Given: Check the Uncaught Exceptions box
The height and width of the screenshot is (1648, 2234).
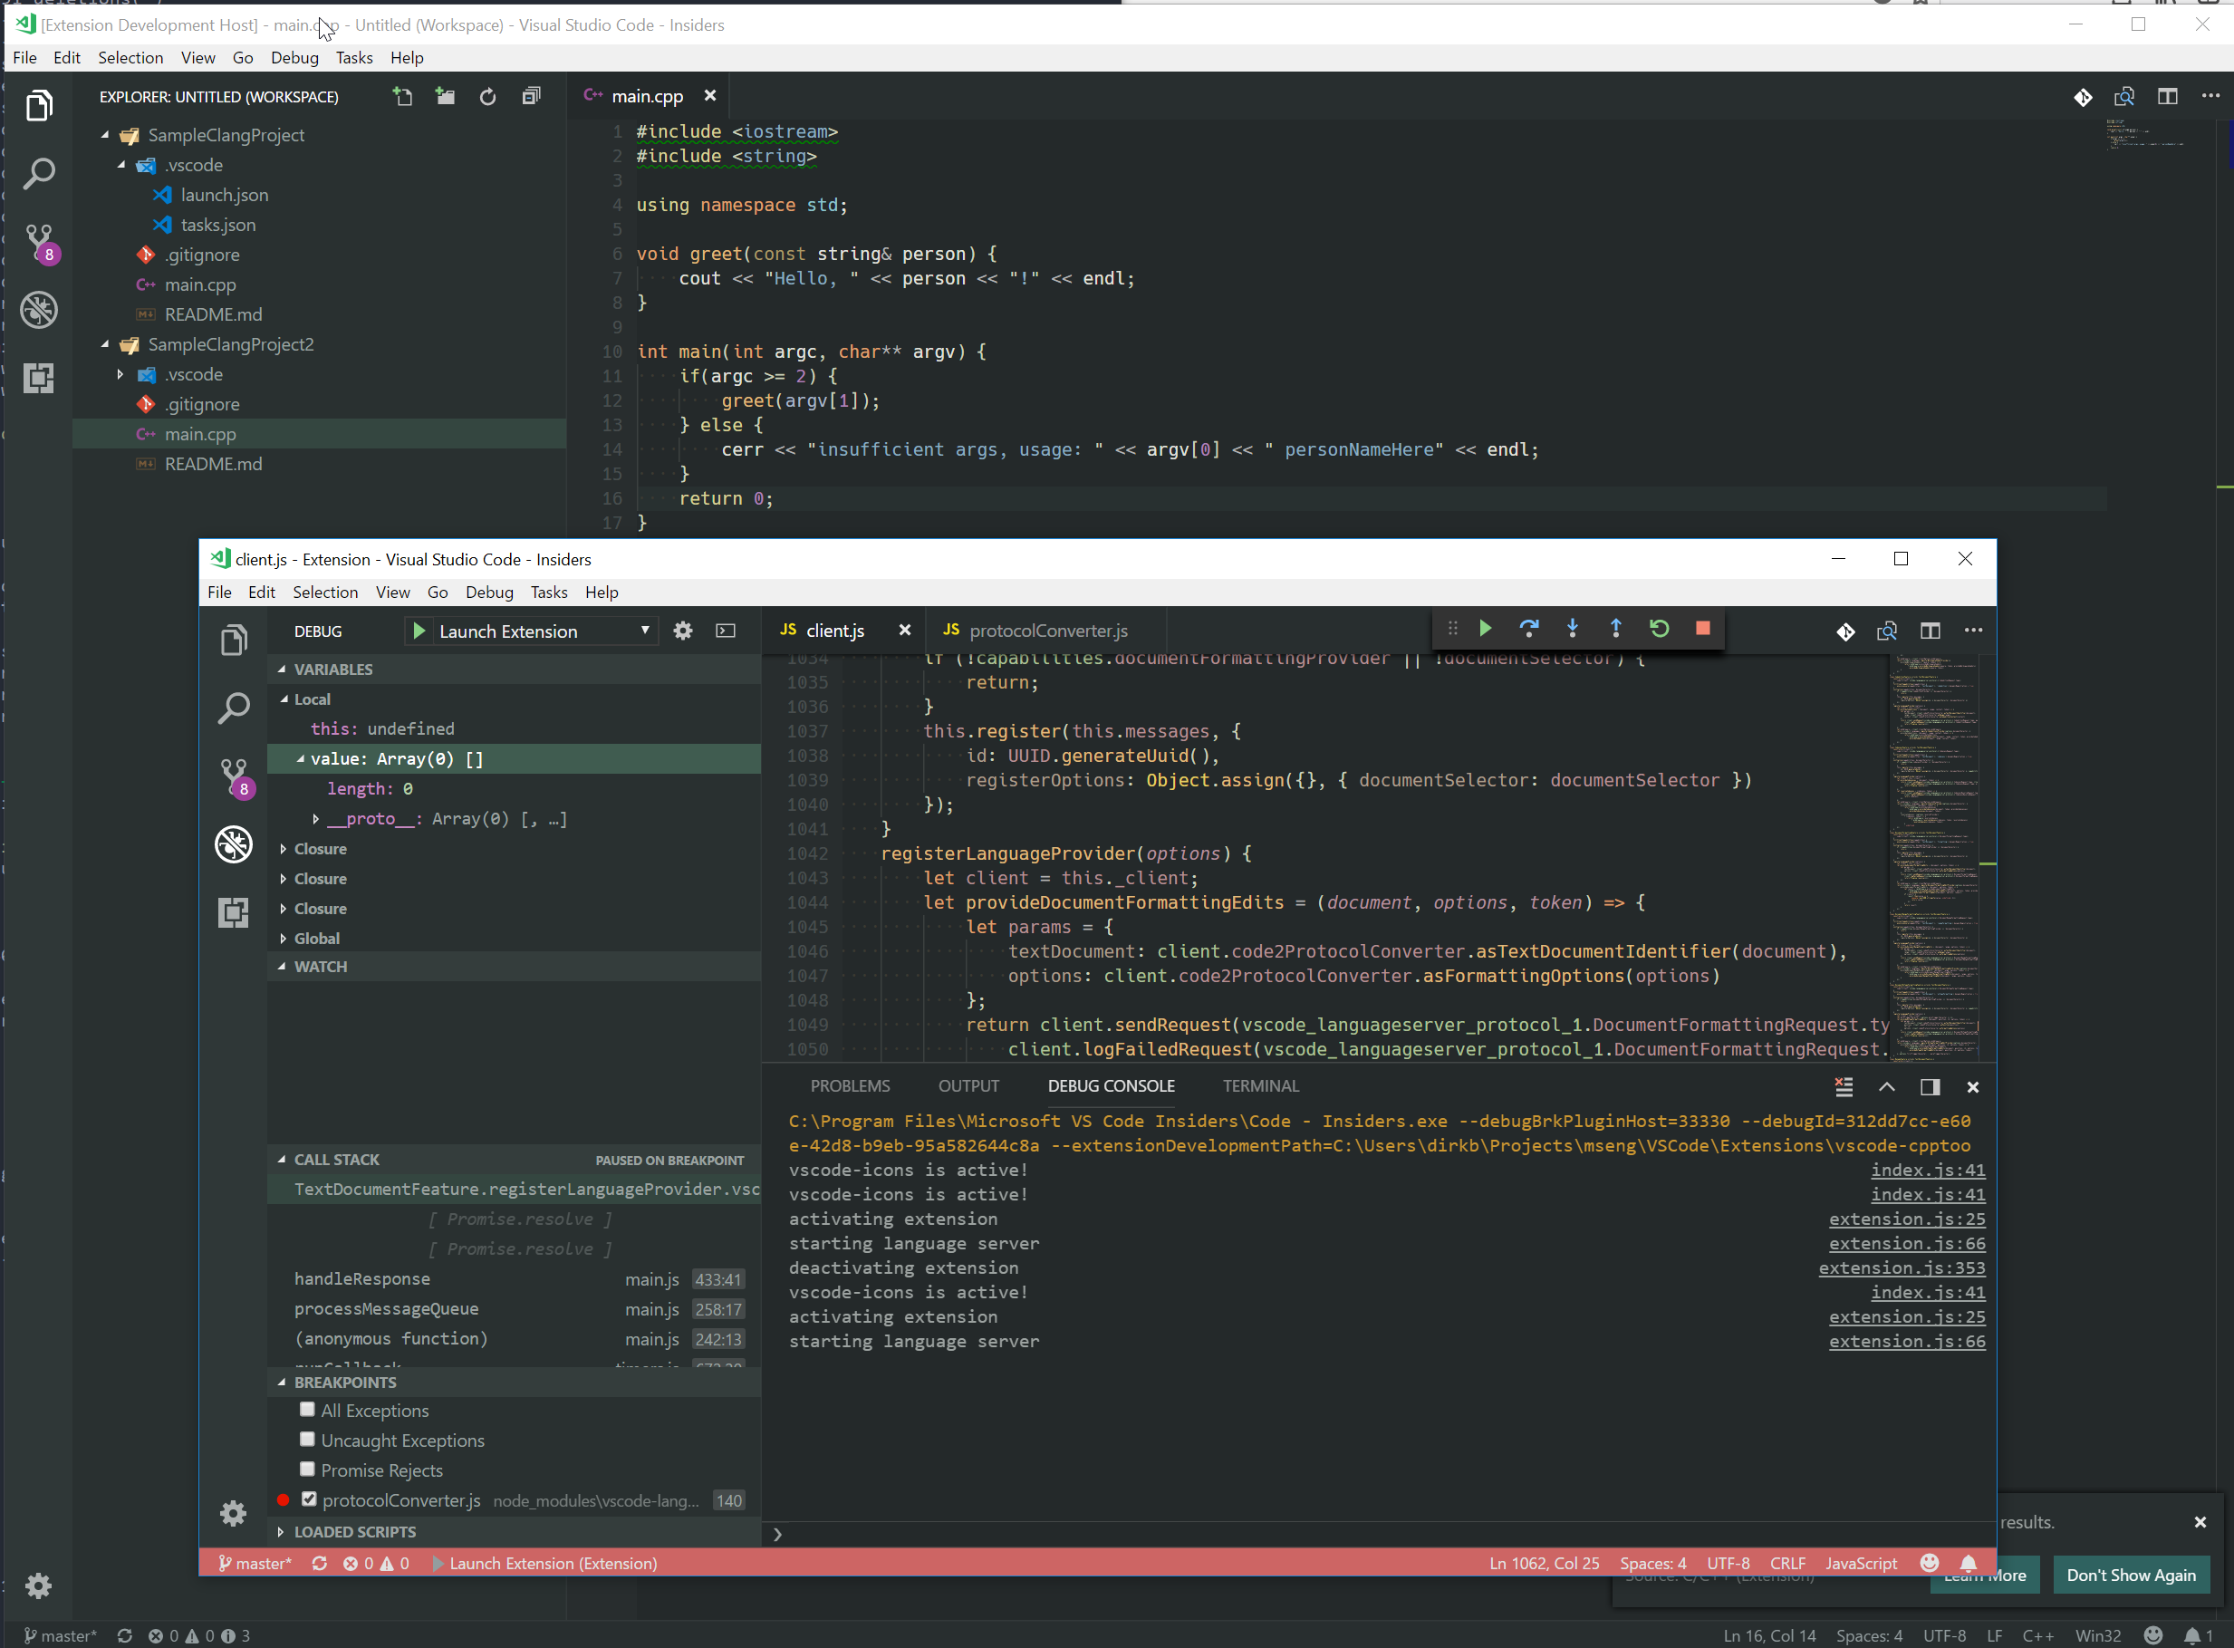Looking at the screenshot, I should [307, 1440].
